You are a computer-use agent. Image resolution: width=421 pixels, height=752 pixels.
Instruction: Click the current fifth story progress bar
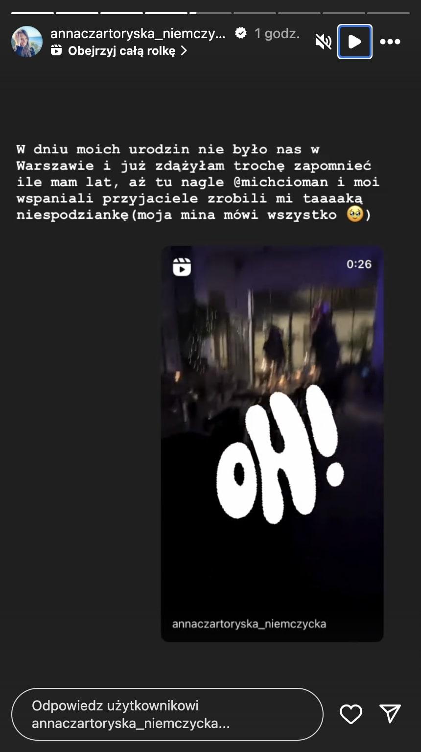click(210, 13)
